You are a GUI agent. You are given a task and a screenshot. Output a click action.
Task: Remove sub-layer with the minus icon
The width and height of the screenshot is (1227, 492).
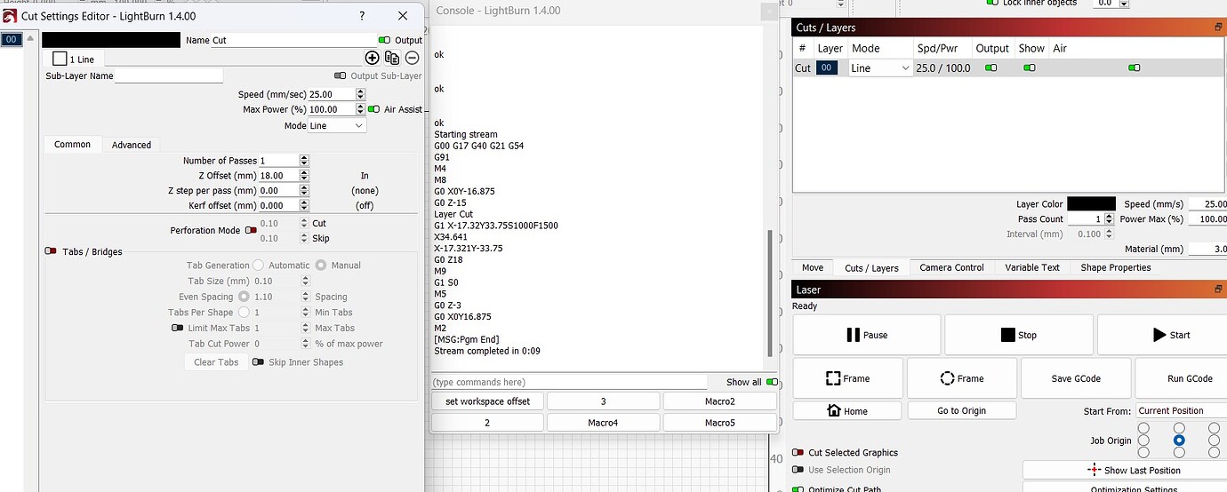tap(412, 58)
